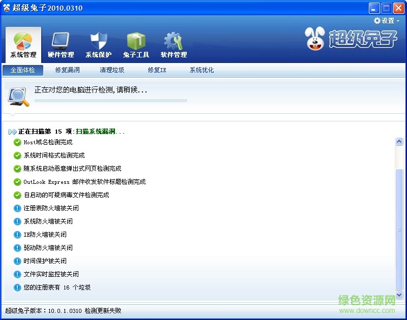Screen dimensions: 407x320
Task: Click the scroll-down arrow of the results list
Action: (x=399, y=295)
